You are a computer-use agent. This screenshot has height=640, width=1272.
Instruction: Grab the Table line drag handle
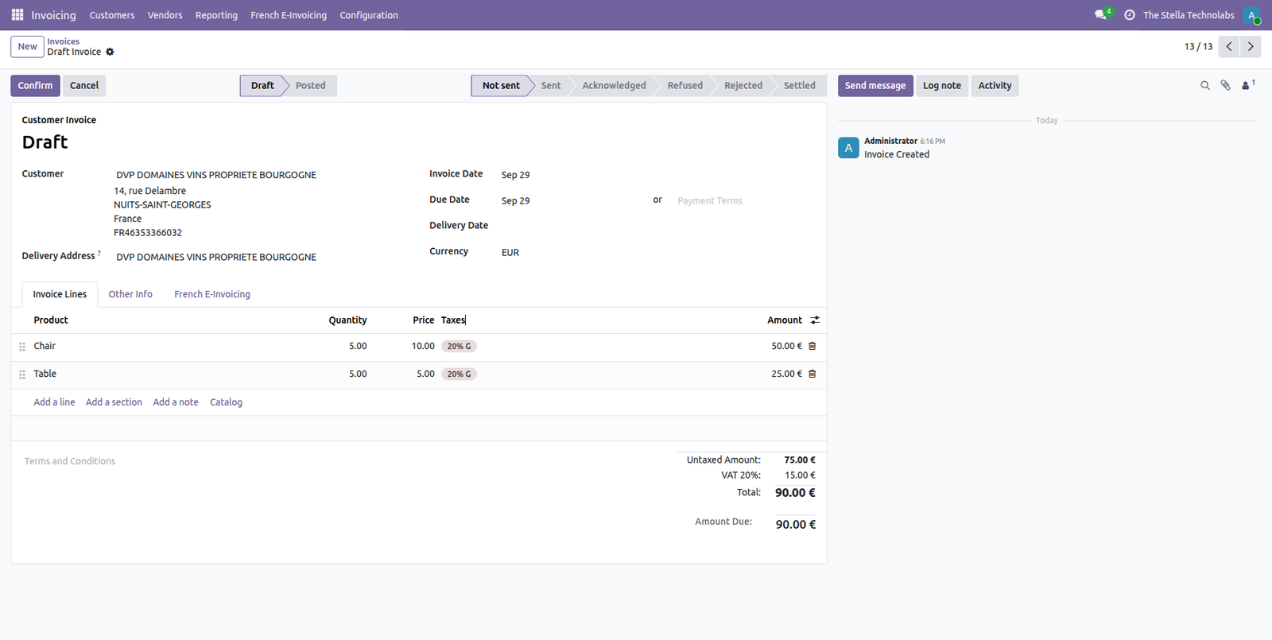[x=22, y=374]
